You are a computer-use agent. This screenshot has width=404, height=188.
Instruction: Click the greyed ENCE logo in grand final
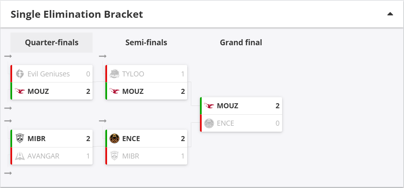tap(209, 123)
